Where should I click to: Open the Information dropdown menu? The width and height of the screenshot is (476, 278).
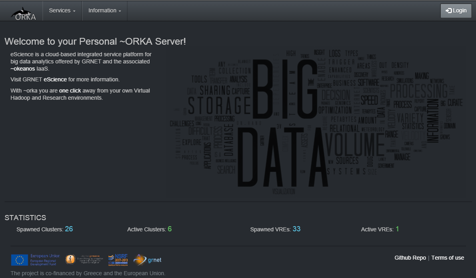tap(104, 11)
